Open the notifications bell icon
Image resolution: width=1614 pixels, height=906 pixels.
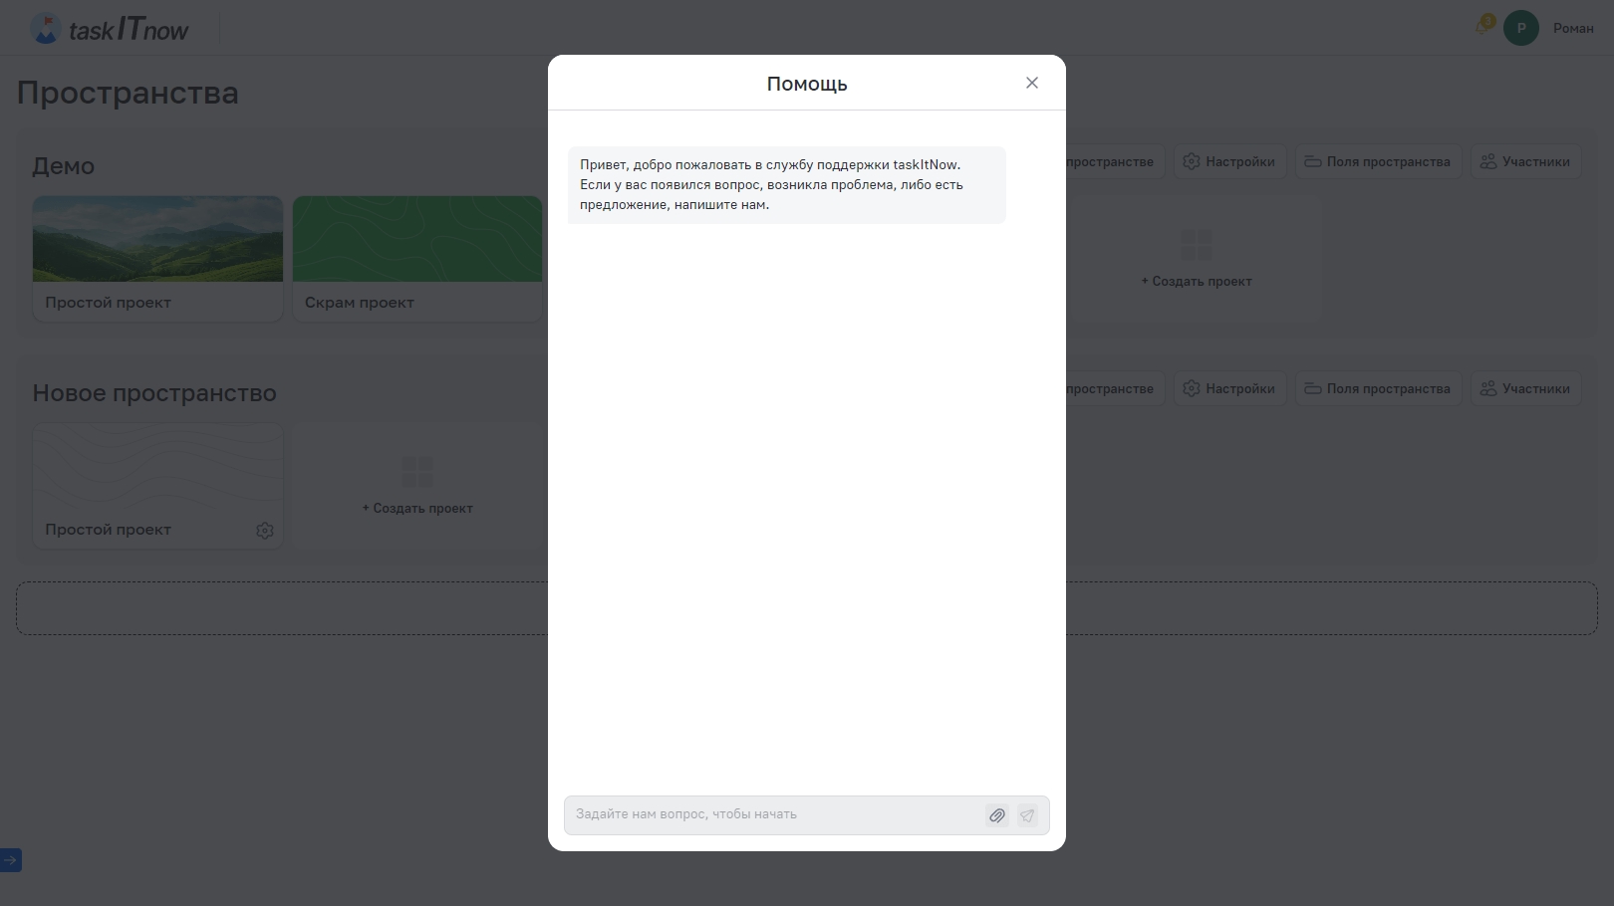pyautogui.click(x=1483, y=27)
